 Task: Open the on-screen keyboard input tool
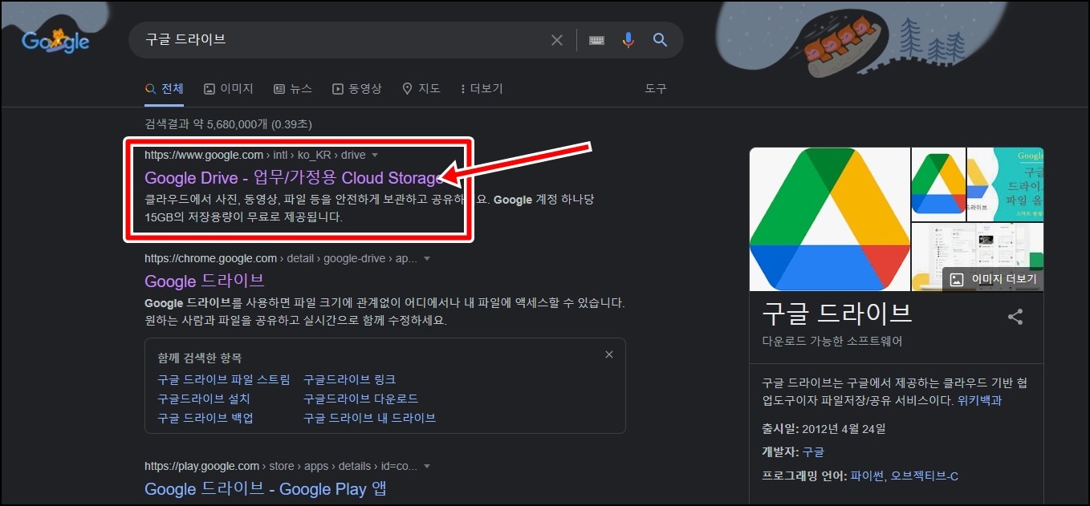(x=596, y=40)
